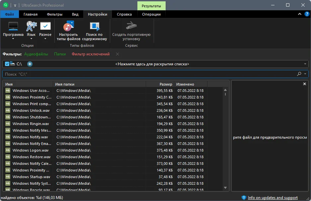311x201 pixels.
Task: Select Windows Print comp... file name
Action: click(x=32, y=104)
